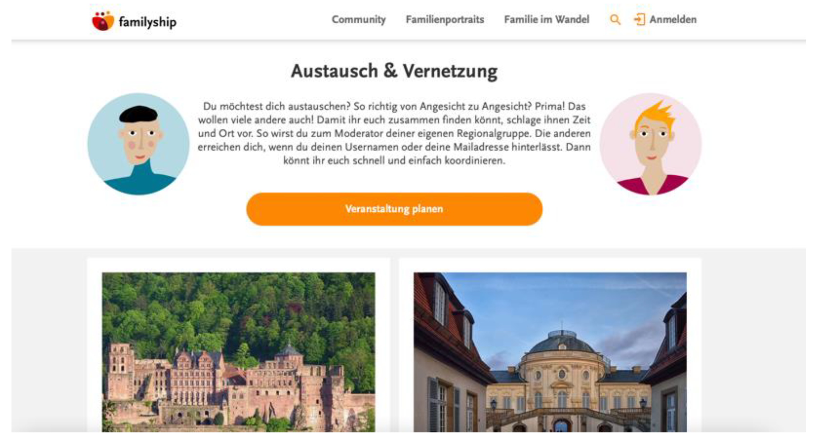Click the green forest above the castle
The height and width of the screenshot is (441, 815).
click(238, 308)
